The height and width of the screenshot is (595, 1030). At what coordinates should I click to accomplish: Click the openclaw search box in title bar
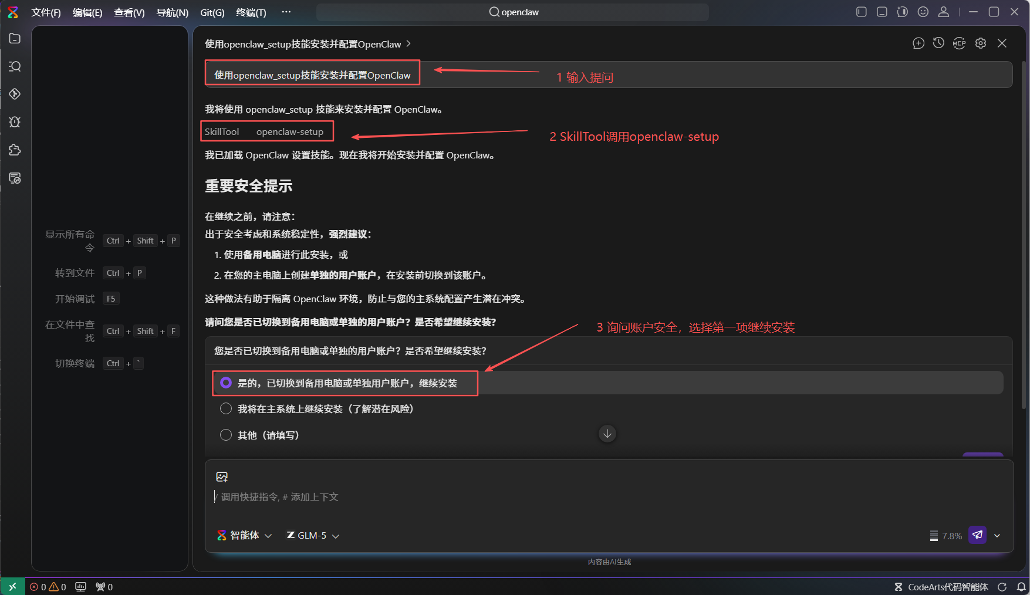pos(512,12)
